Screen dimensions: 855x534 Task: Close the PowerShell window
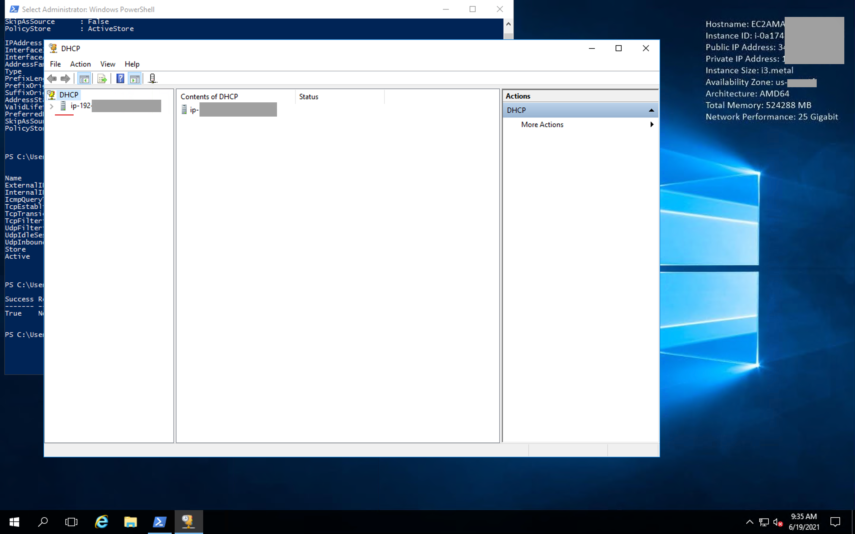point(500,9)
